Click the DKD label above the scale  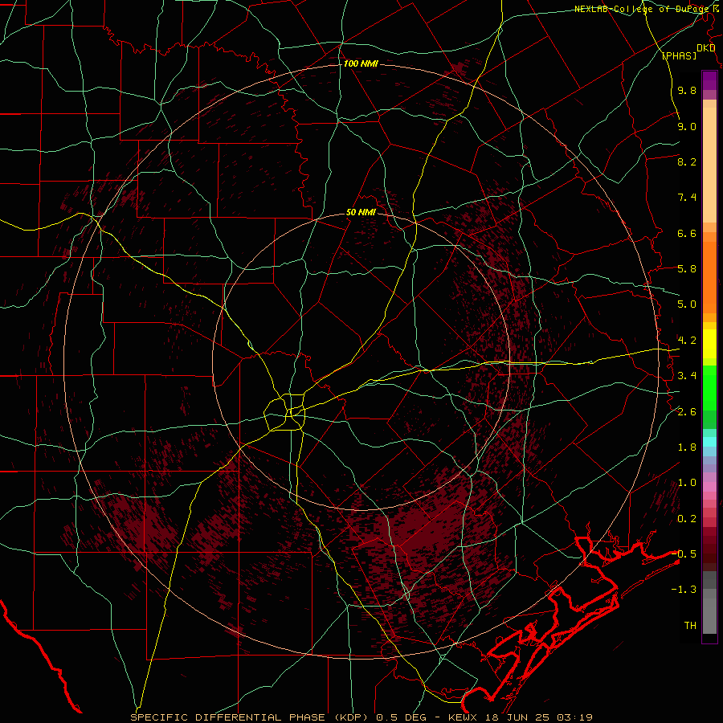point(706,48)
